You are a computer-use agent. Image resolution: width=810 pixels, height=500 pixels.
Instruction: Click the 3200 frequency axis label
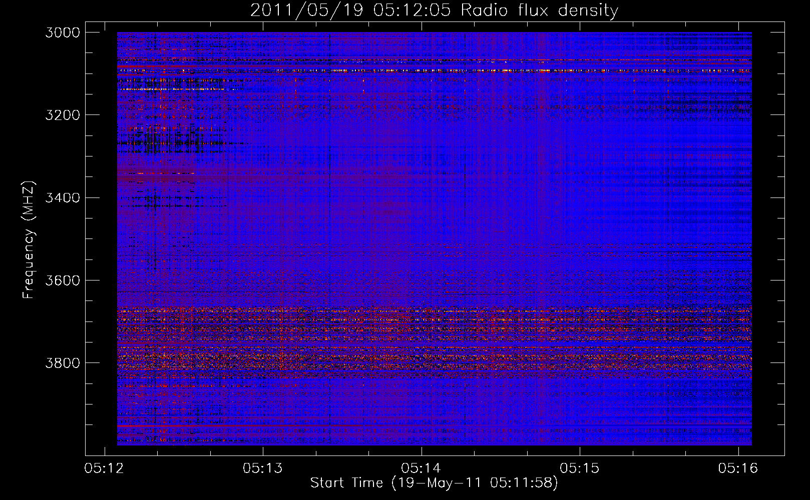pyautogui.click(x=63, y=115)
